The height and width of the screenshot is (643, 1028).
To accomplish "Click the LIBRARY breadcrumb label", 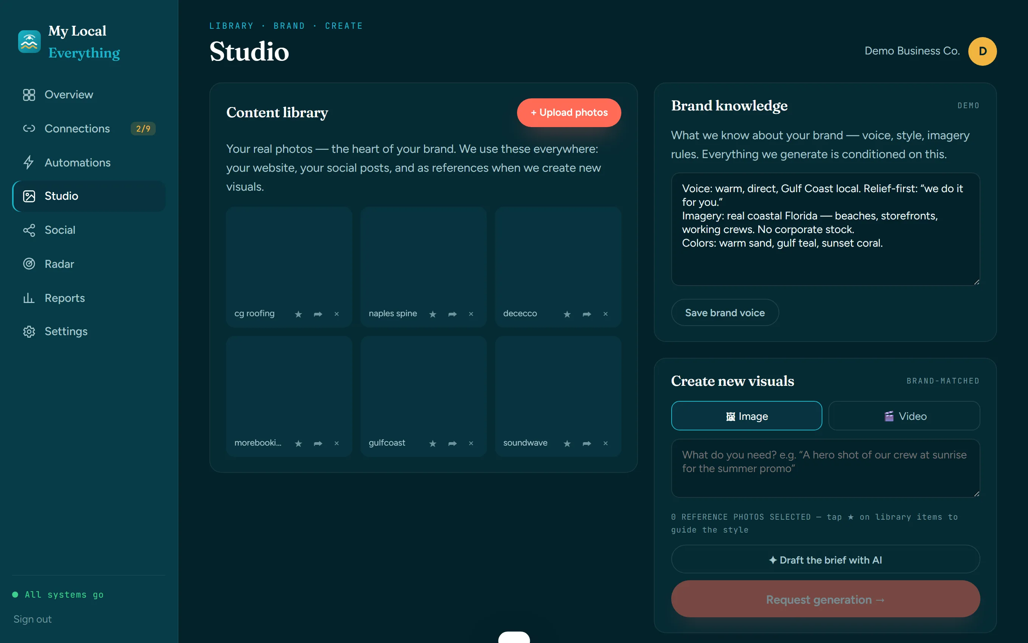I will coord(231,26).
